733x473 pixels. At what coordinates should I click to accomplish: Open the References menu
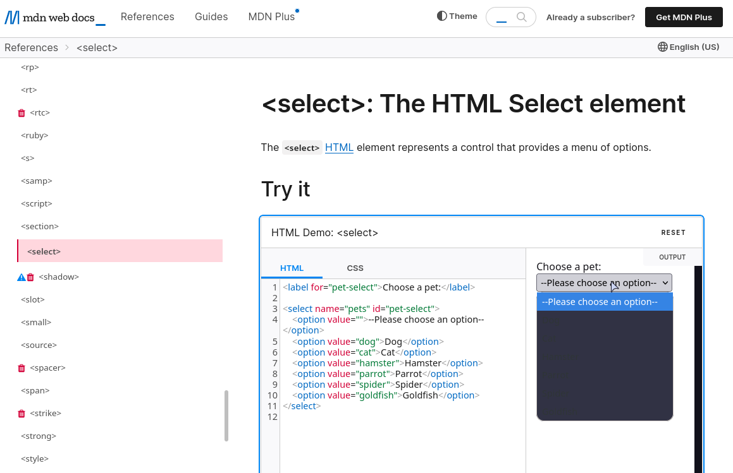(147, 16)
